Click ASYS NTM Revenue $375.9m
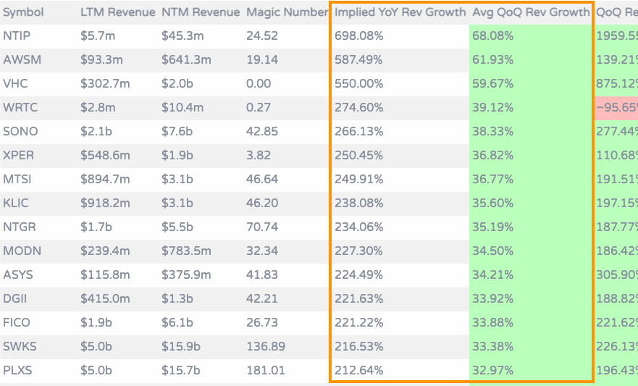The width and height of the screenshot is (638, 386). tap(186, 275)
